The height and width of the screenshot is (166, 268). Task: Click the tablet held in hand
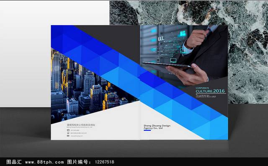pyautogui.click(x=168, y=66)
